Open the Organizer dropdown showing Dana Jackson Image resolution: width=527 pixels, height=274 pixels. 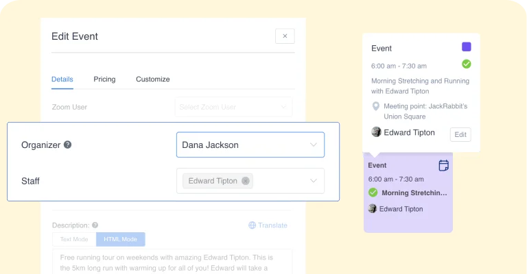pyautogui.click(x=250, y=145)
